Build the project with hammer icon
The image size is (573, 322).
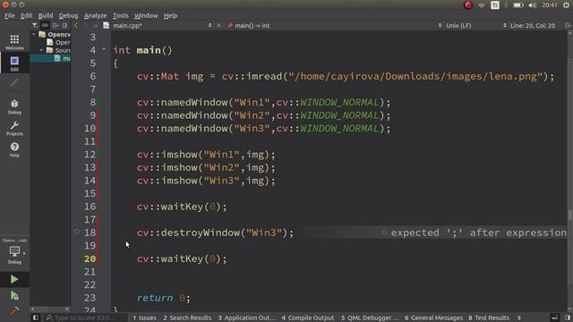(x=14, y=310)
